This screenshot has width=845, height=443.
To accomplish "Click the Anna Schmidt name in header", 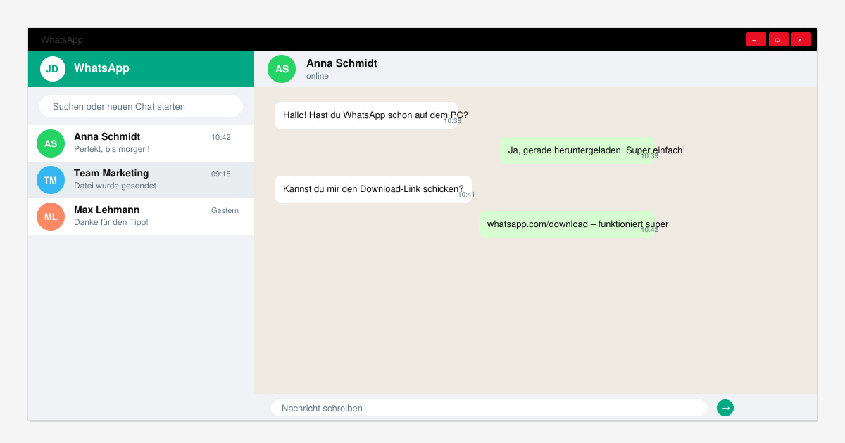I will [342, 63].
